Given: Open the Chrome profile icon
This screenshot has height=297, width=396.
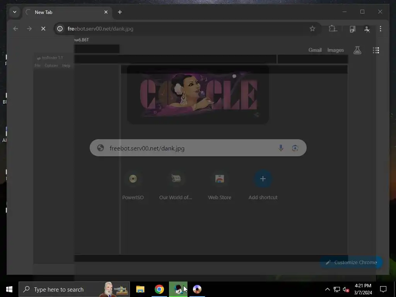Looking at the screenshot, I should click(x=367, y=29).
